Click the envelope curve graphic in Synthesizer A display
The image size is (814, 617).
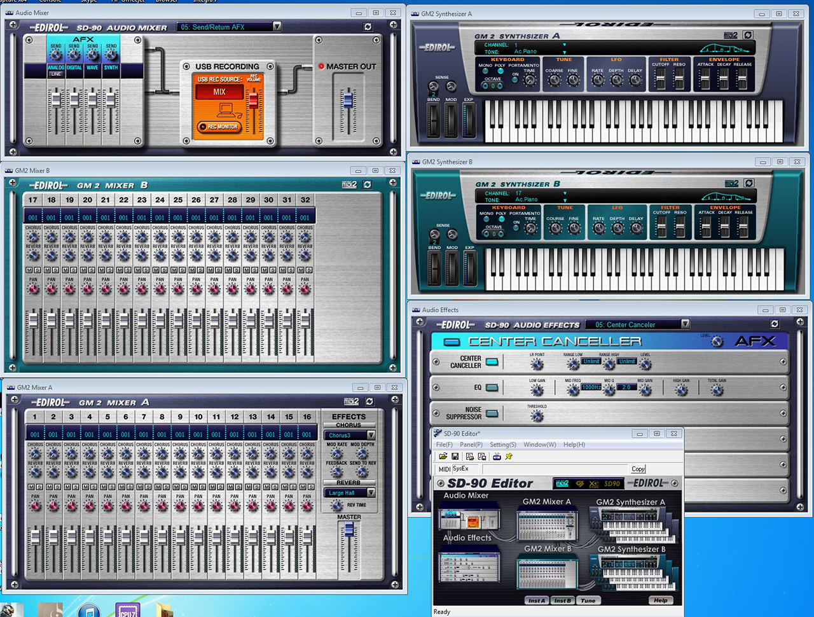point(724,49)
